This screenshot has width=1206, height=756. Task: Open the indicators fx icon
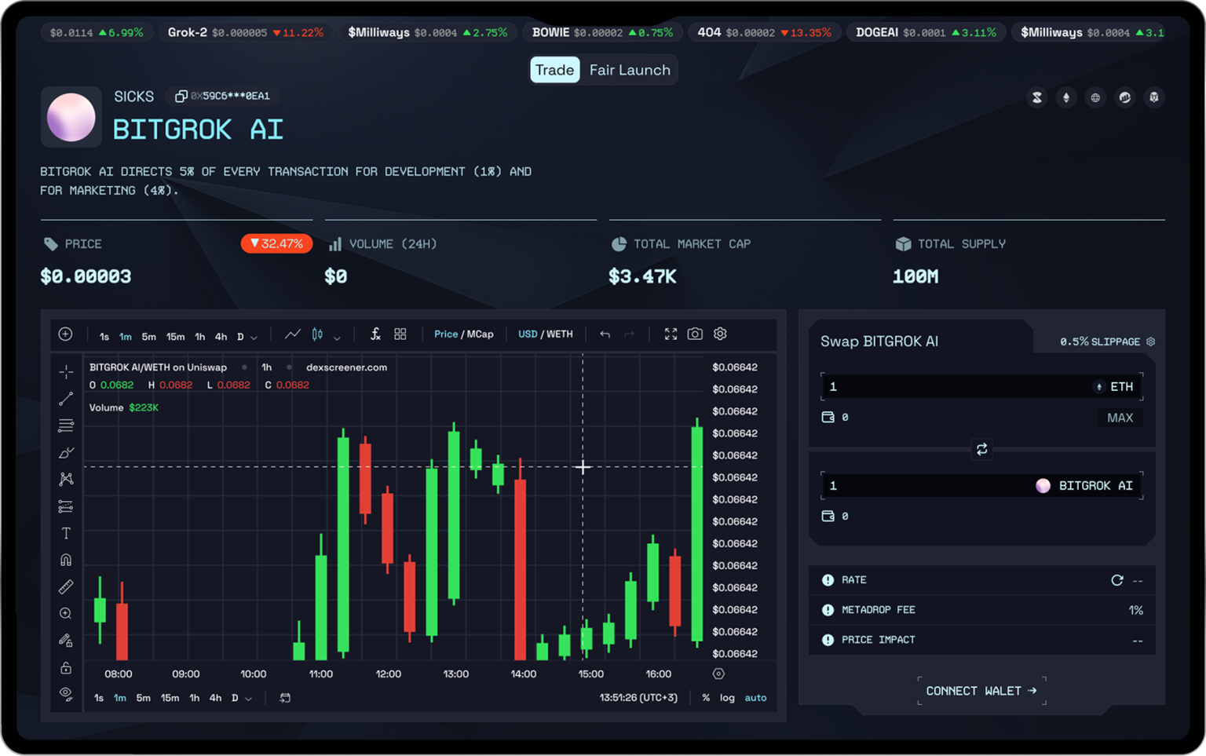pyautogui.click(x=375, y=334)
